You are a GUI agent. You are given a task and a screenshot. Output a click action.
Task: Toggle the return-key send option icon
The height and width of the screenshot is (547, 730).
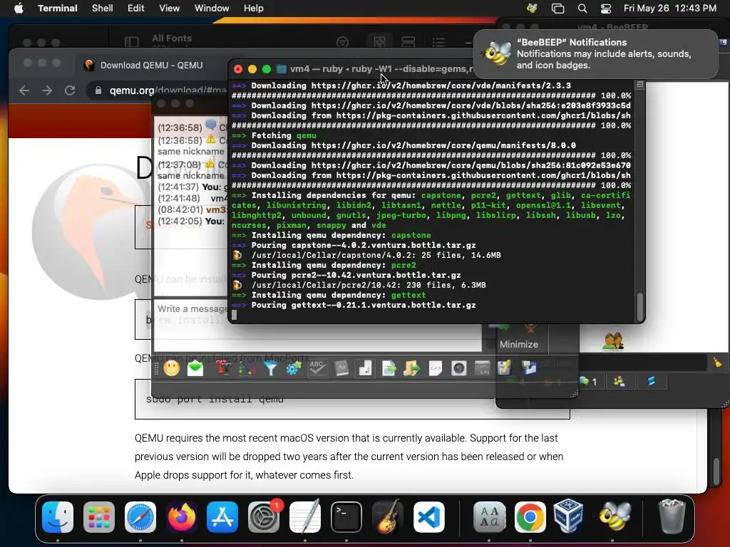pos(365,368)
